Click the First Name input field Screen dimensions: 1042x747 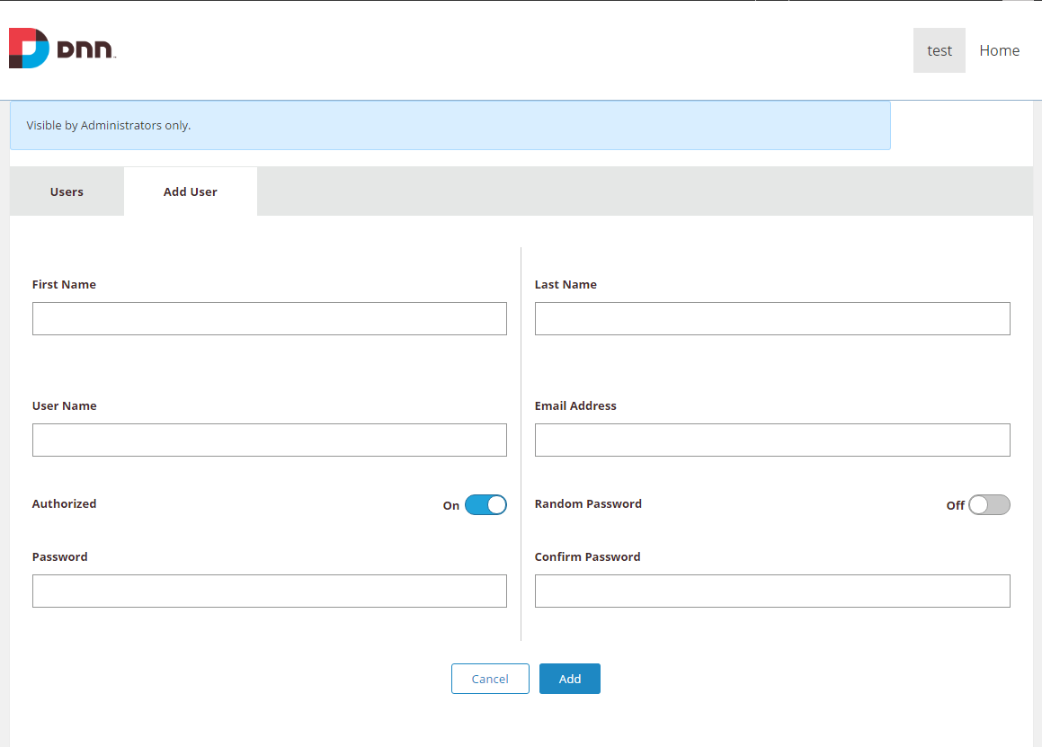269,319
